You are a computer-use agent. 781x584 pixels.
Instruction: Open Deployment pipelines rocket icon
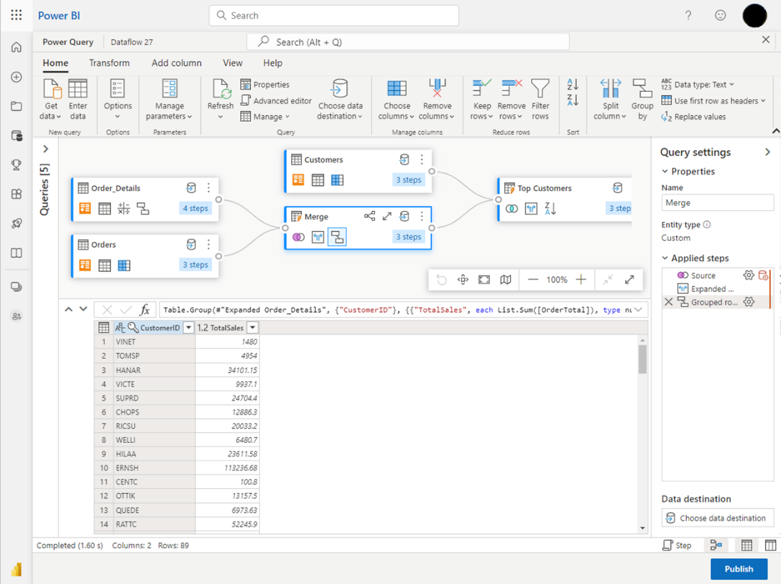(16, 223)
